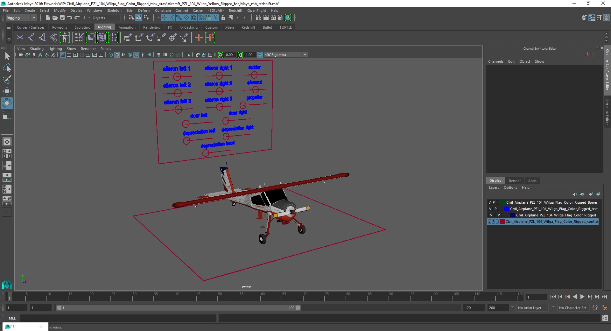Move selected layer up in list
The height and width of the screenshot is (331, 611).
[x=575, y=194]
